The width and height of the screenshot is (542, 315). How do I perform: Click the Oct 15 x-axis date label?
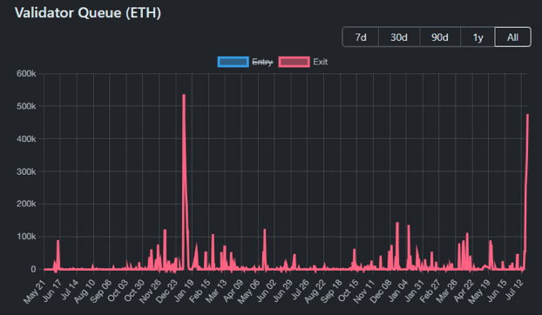[x=348, y=292]
